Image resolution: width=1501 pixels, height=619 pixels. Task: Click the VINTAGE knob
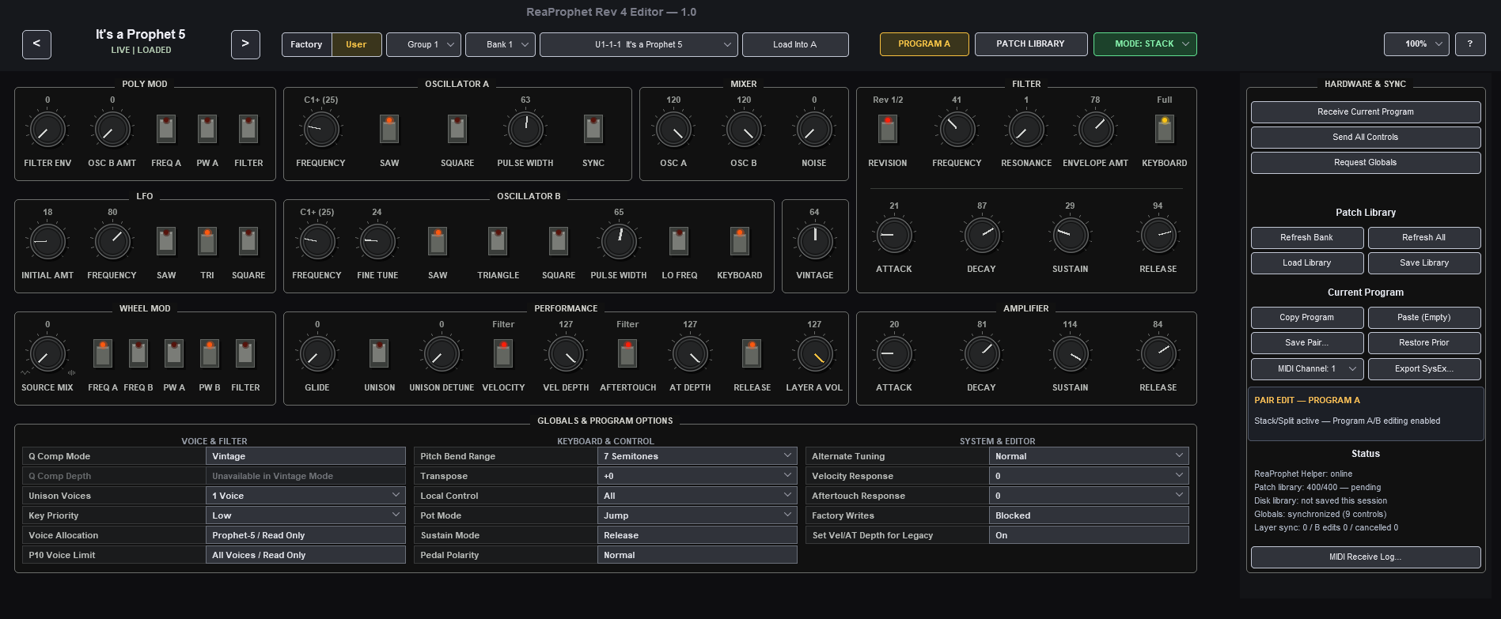(815, 242)
